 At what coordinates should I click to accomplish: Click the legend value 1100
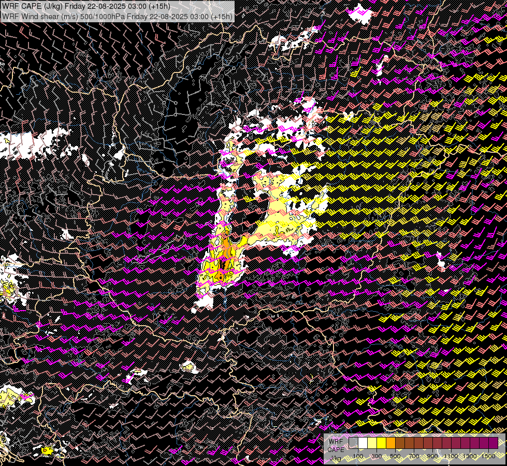pos(451,456)
